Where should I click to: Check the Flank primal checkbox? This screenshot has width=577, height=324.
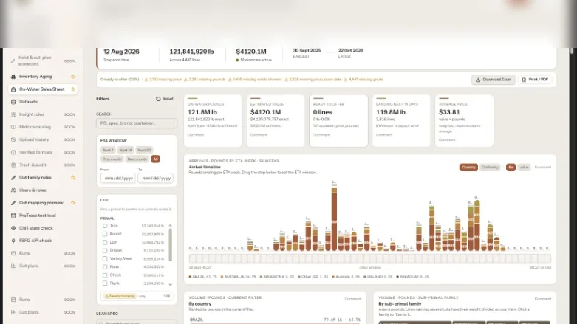tap(105, 283)
